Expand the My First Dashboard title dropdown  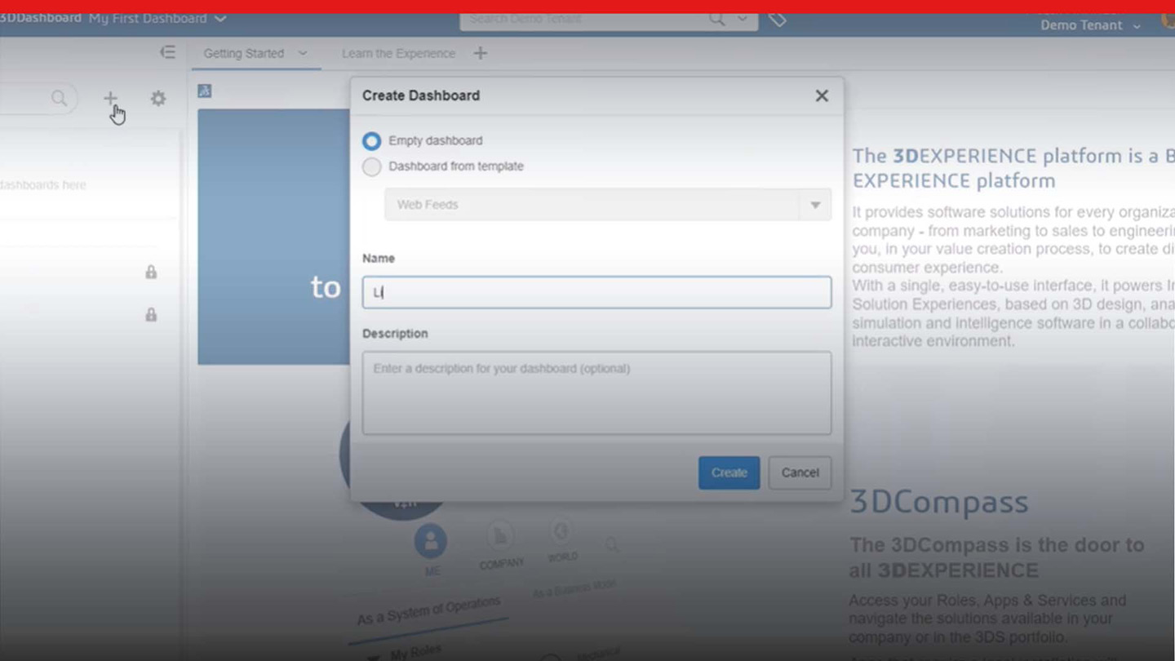[220, 19]
